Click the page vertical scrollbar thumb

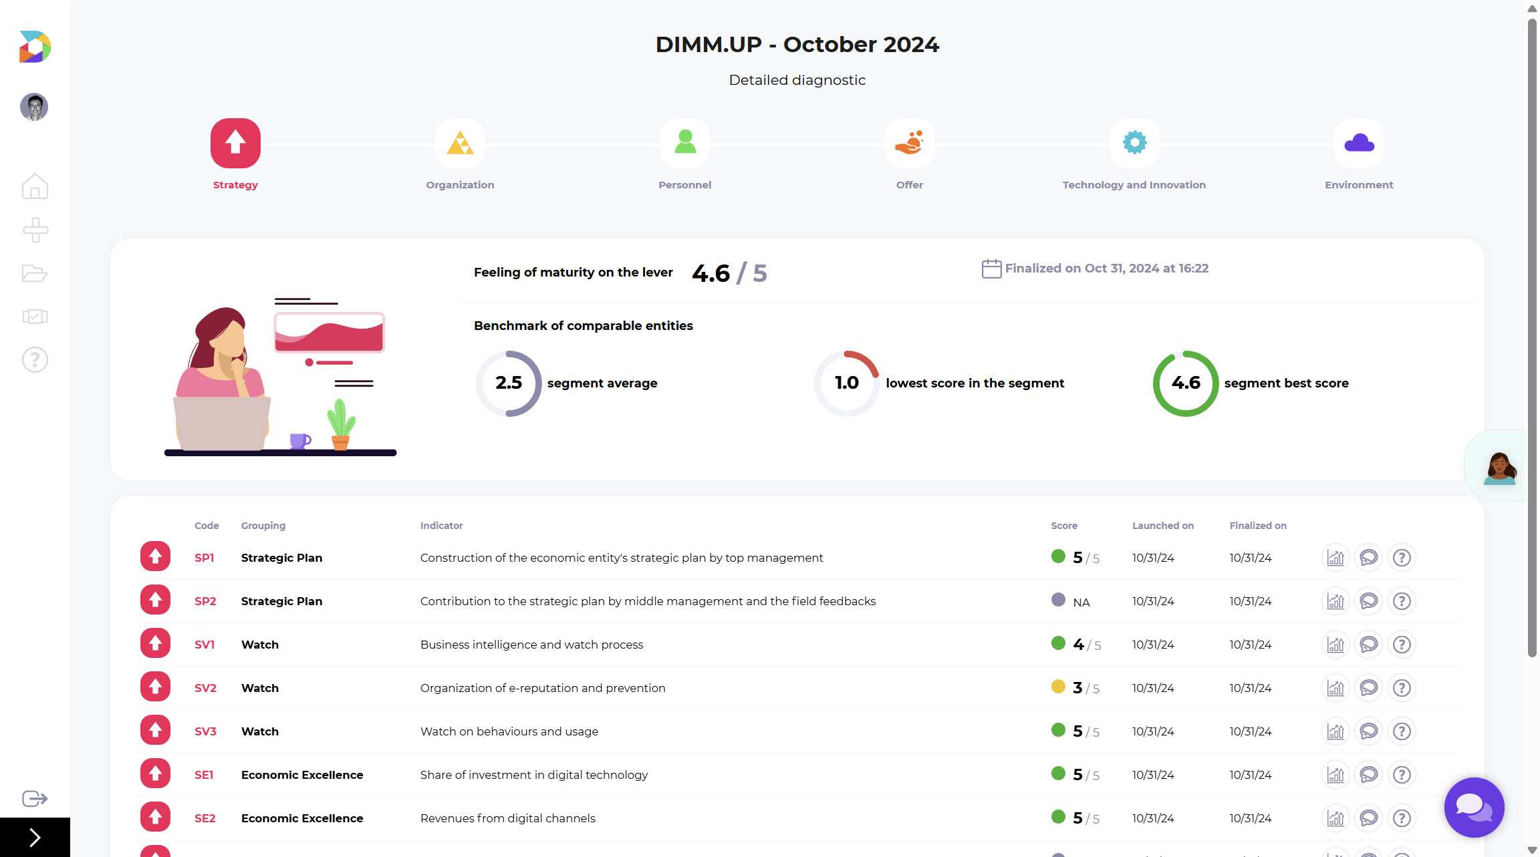tap(1532, 338)
